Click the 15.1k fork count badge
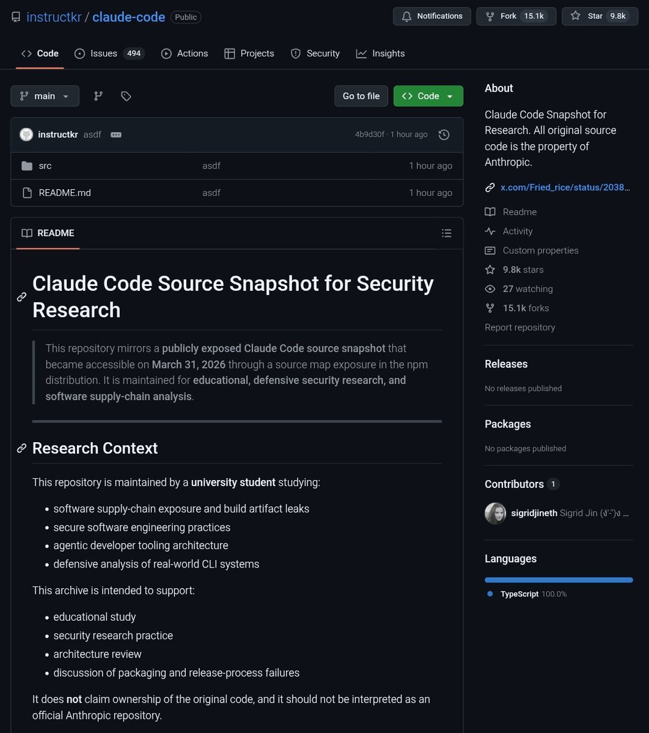The image size is (649, 733). [x=534, y=16]
